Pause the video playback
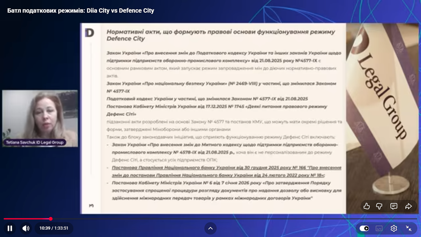 pyautogui.click(x=10, y=228)
